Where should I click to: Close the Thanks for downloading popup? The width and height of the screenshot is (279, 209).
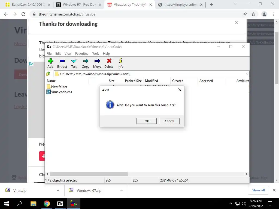tap(237, 23)
